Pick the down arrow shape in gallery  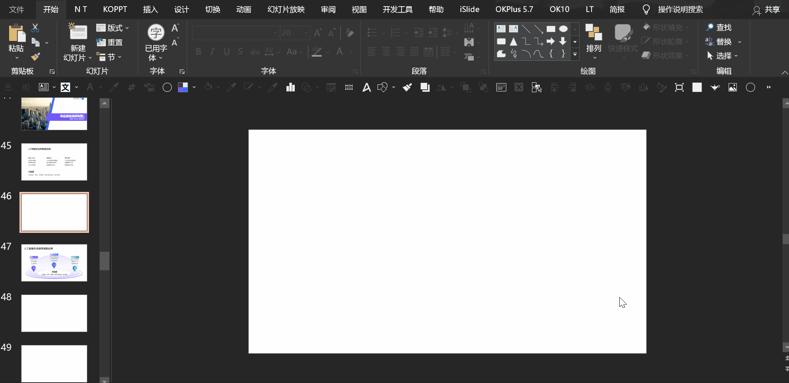[563, 41]
